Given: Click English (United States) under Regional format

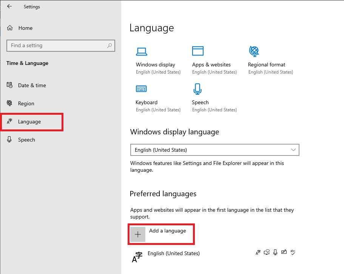Looking at the screenshot, I should (x=271, y=72).
